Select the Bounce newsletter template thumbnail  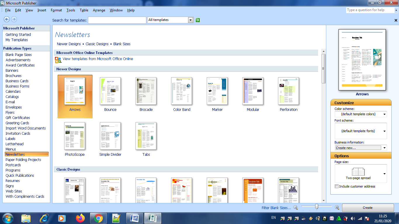click(110, 91)
